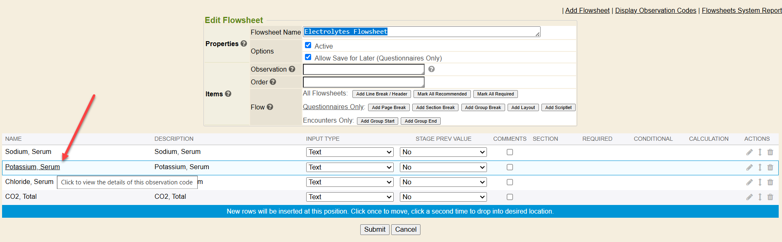Click the help icon next to Items
The width and height of the screenshot is (782, 242).
point(228,94)
